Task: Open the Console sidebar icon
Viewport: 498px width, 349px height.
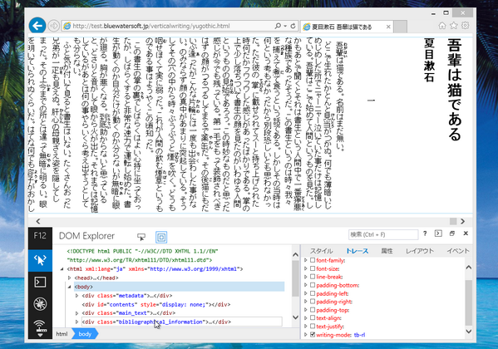Action: [40, 282]
